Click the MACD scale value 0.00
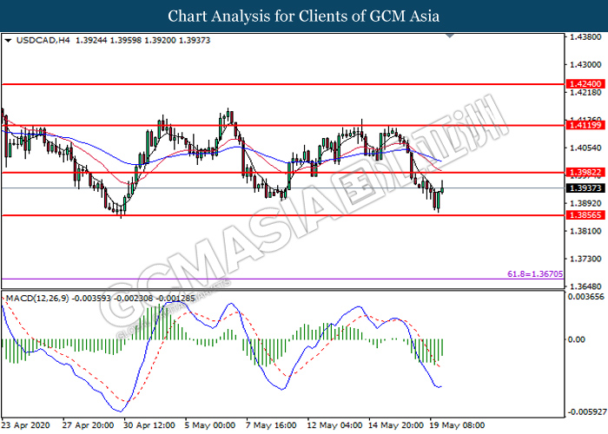This screenshot has width=608, height=434. tap(576, 340)
